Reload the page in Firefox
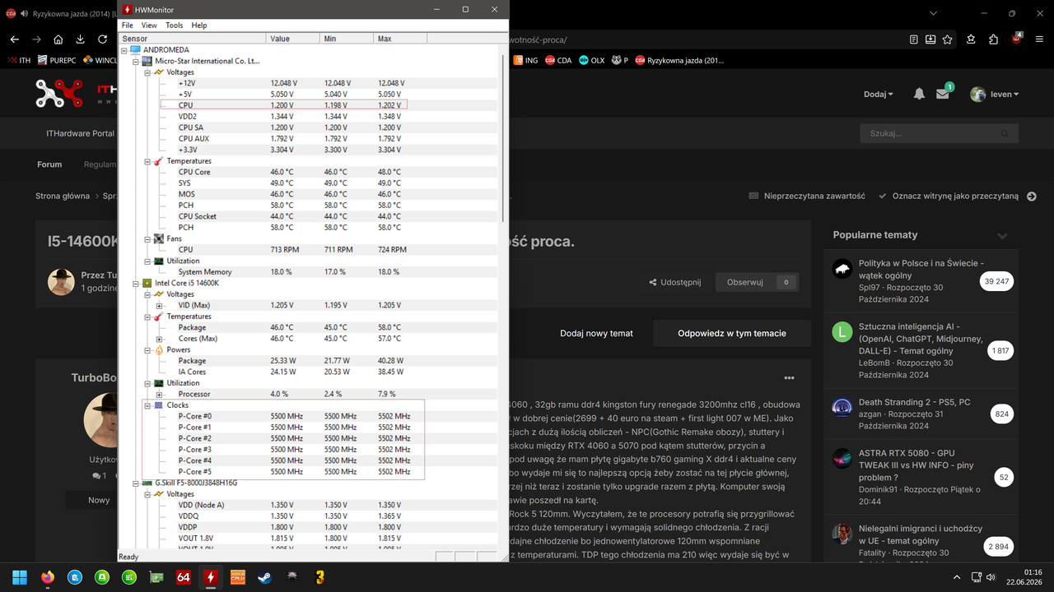 coord(102,39)
